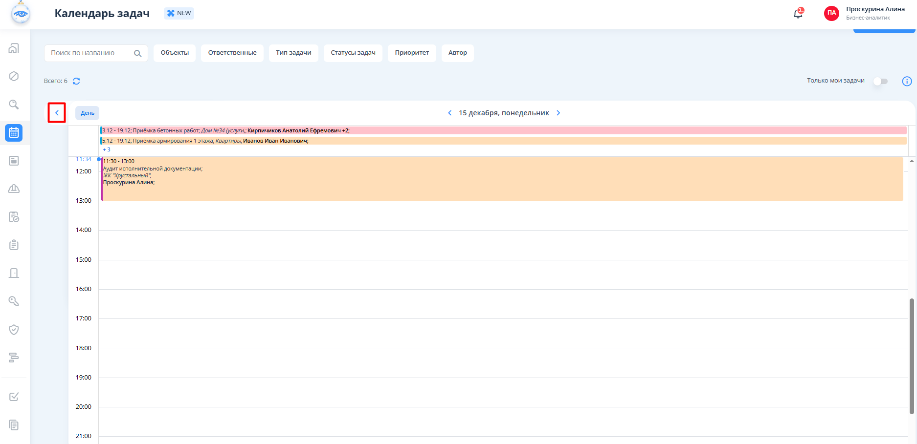Expand the Ответственные filter
Viewport: 917px width, 444px height.
[232, 53]
